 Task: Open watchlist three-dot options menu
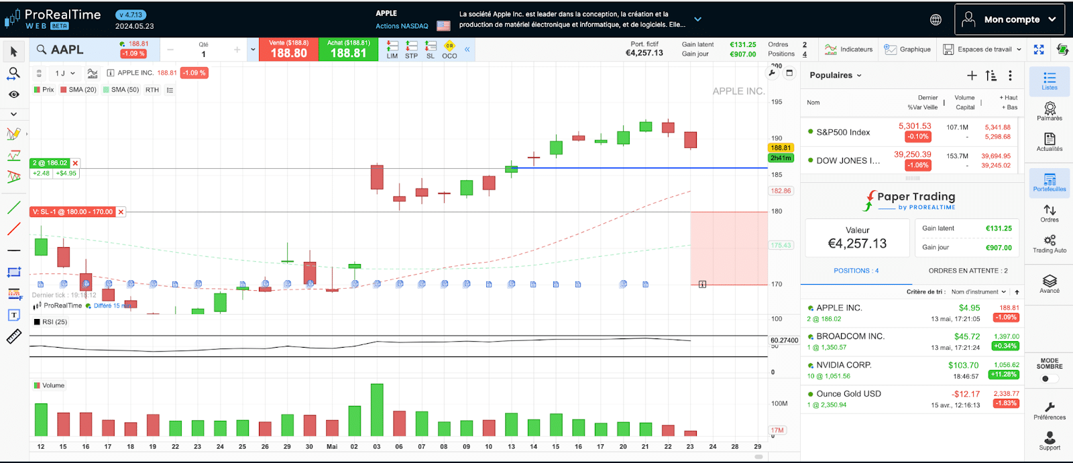(x=1010, y=76)
